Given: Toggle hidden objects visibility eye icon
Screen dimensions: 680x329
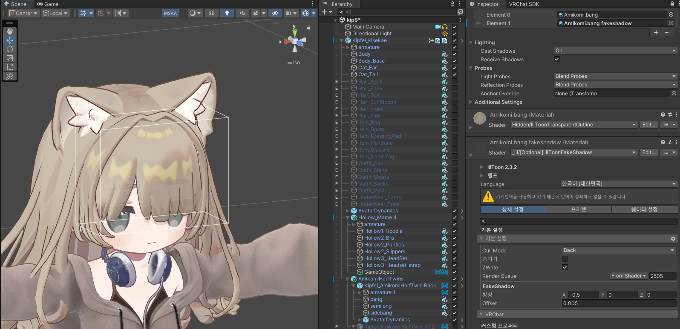Looking at the screenshot, I should pyautogui.click(x=275, y=13).
